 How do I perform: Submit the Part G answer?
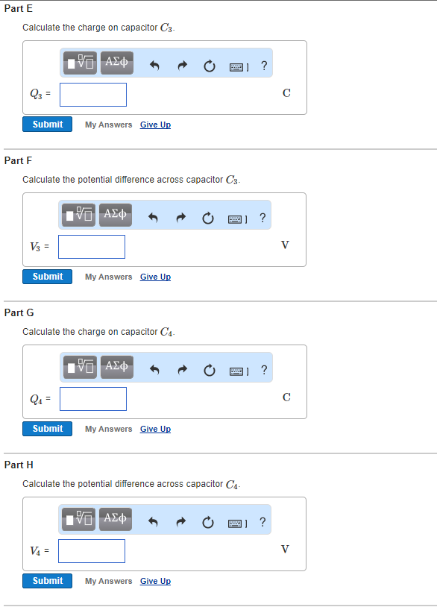click(x=47, y=429)
